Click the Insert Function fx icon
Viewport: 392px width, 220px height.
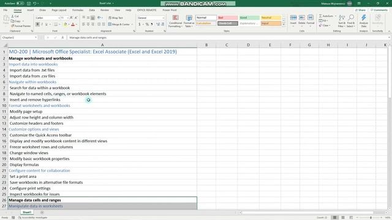62,37
